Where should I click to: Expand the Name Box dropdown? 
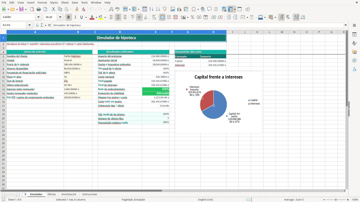29,25
